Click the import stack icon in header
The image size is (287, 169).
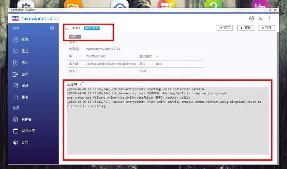[x=260, y=18]
